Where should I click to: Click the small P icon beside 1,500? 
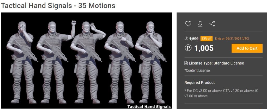coord(186,39)
